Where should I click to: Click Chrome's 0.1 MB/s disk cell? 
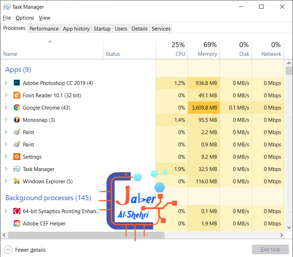(236, 107)
